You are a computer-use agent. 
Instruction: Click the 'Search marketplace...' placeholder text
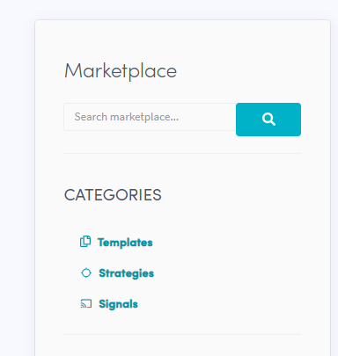click(127, 117)
